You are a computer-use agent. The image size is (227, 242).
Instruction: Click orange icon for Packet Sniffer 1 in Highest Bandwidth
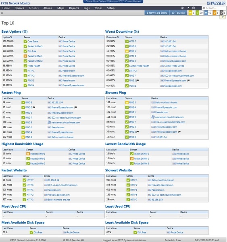(28, 154)
